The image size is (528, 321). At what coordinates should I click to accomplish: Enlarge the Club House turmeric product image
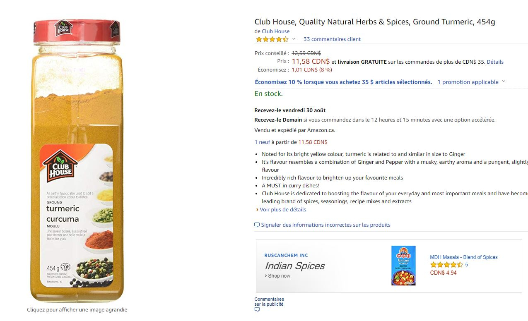(x=77, y=161)
